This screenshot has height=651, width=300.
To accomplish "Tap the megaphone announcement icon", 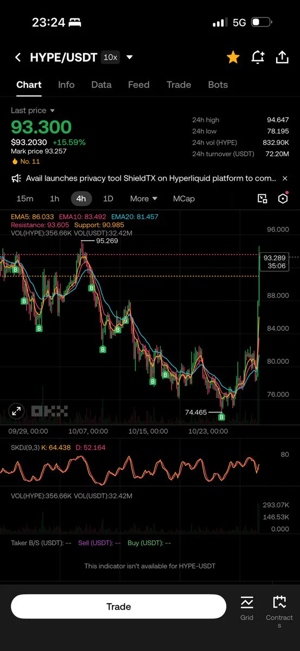I will pyautogui.click(x=16, y=178).
